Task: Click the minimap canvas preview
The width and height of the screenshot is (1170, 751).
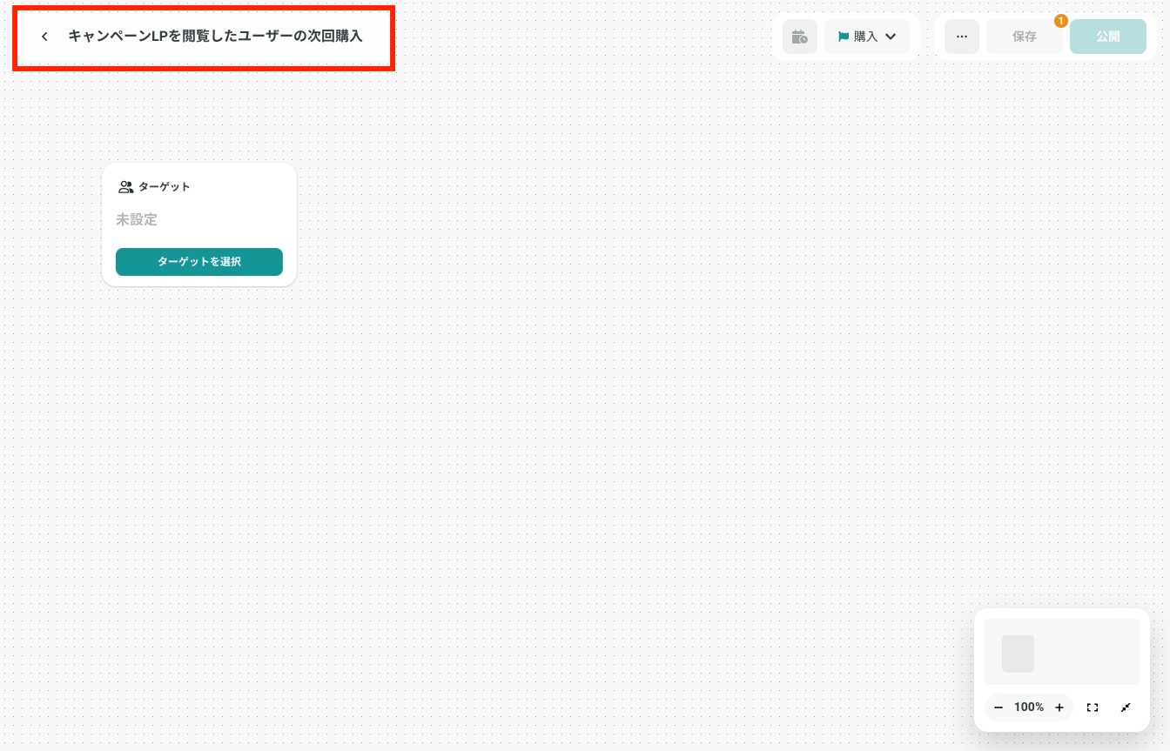Action: click(1062, 652)
